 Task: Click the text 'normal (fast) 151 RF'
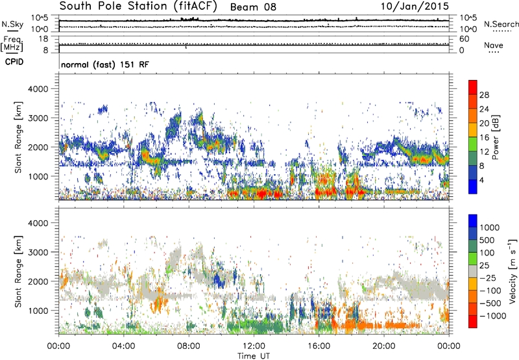105,64
